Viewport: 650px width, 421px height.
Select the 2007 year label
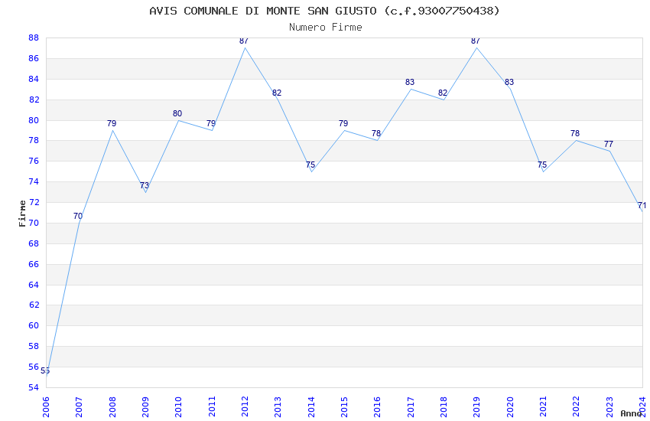click(x=79, y=407)
